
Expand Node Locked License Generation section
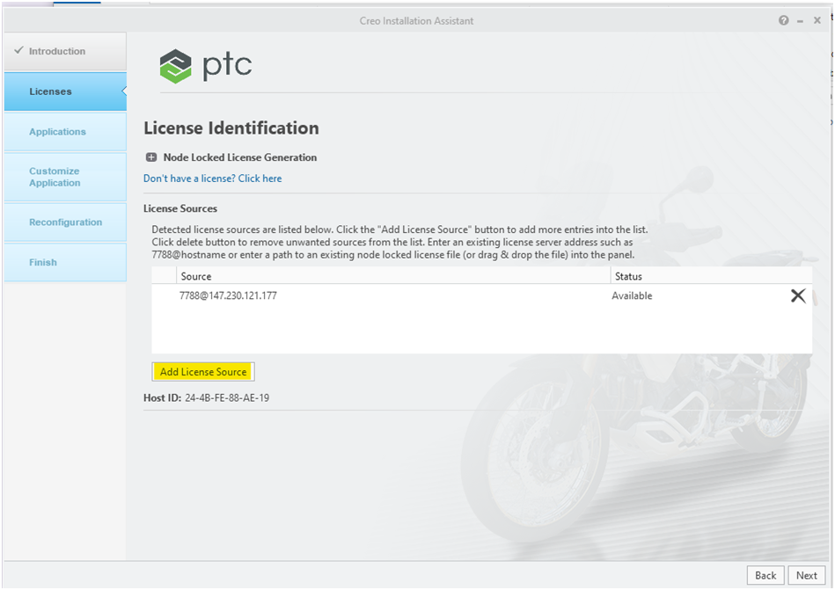coord(151,157)
